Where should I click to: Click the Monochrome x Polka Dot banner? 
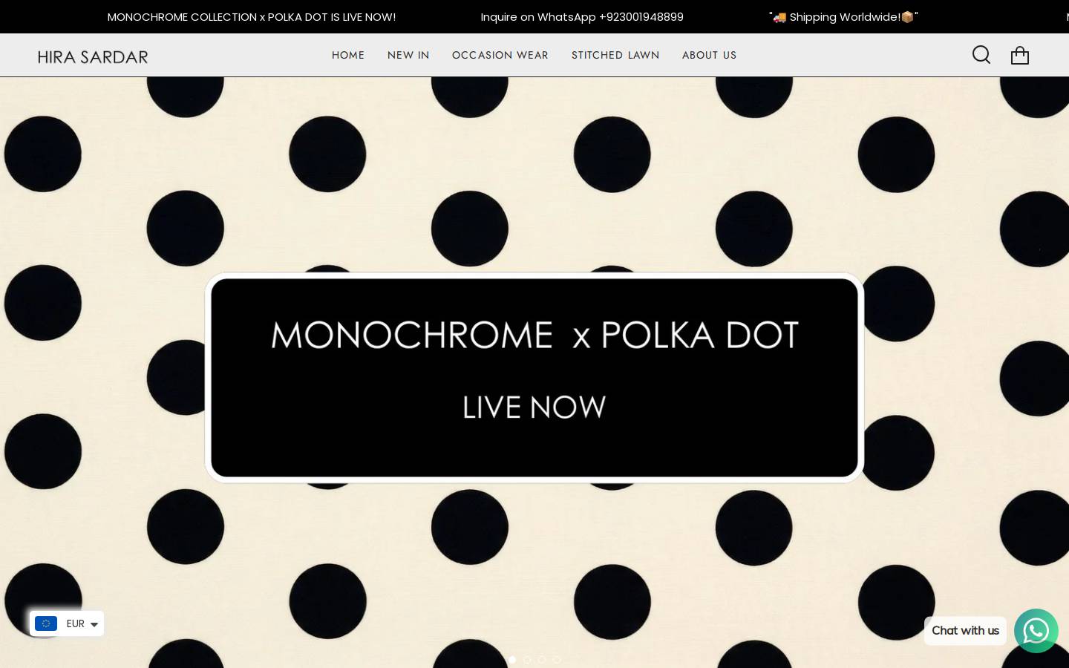point(534,378)
